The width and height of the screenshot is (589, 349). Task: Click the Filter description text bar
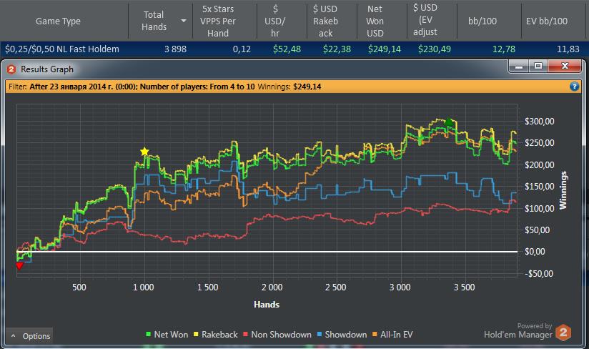coord(293,87)
